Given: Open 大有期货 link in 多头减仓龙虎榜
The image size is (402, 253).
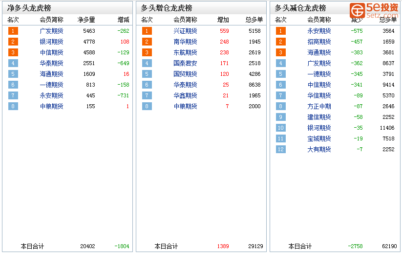Looking at the screenshot, I should tap(319, 150).
